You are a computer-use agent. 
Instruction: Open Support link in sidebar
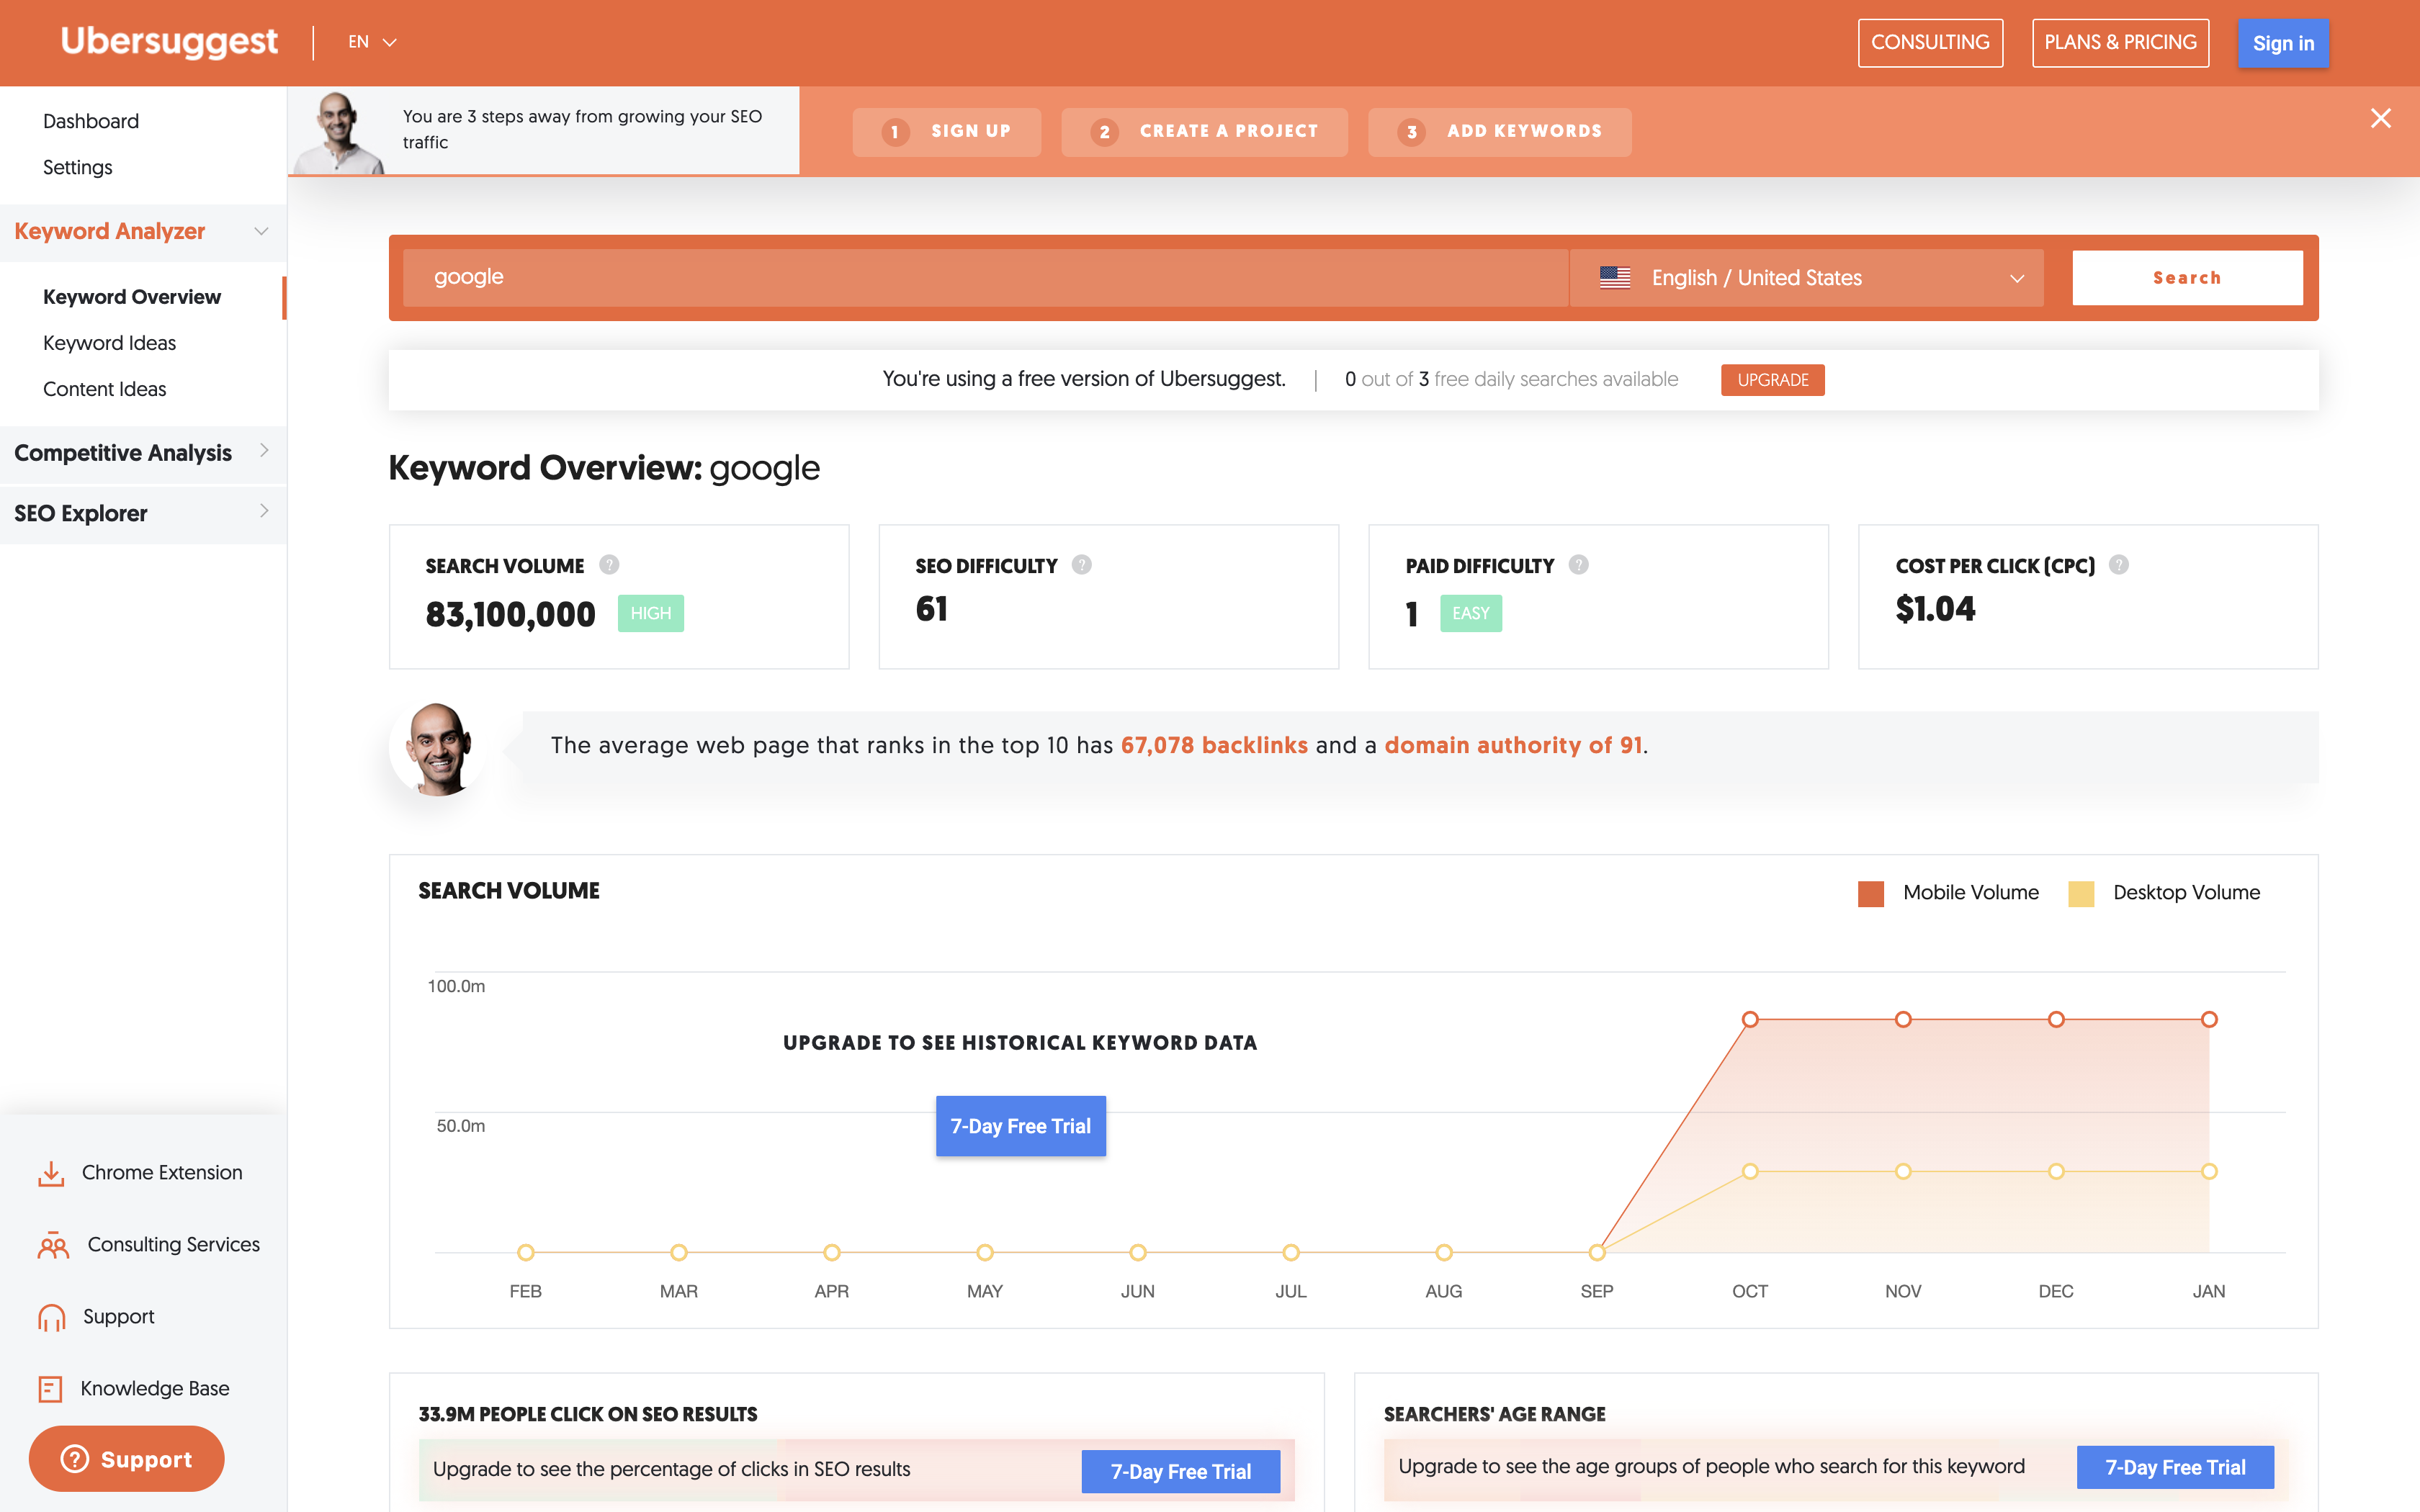tap(119, 1316)
